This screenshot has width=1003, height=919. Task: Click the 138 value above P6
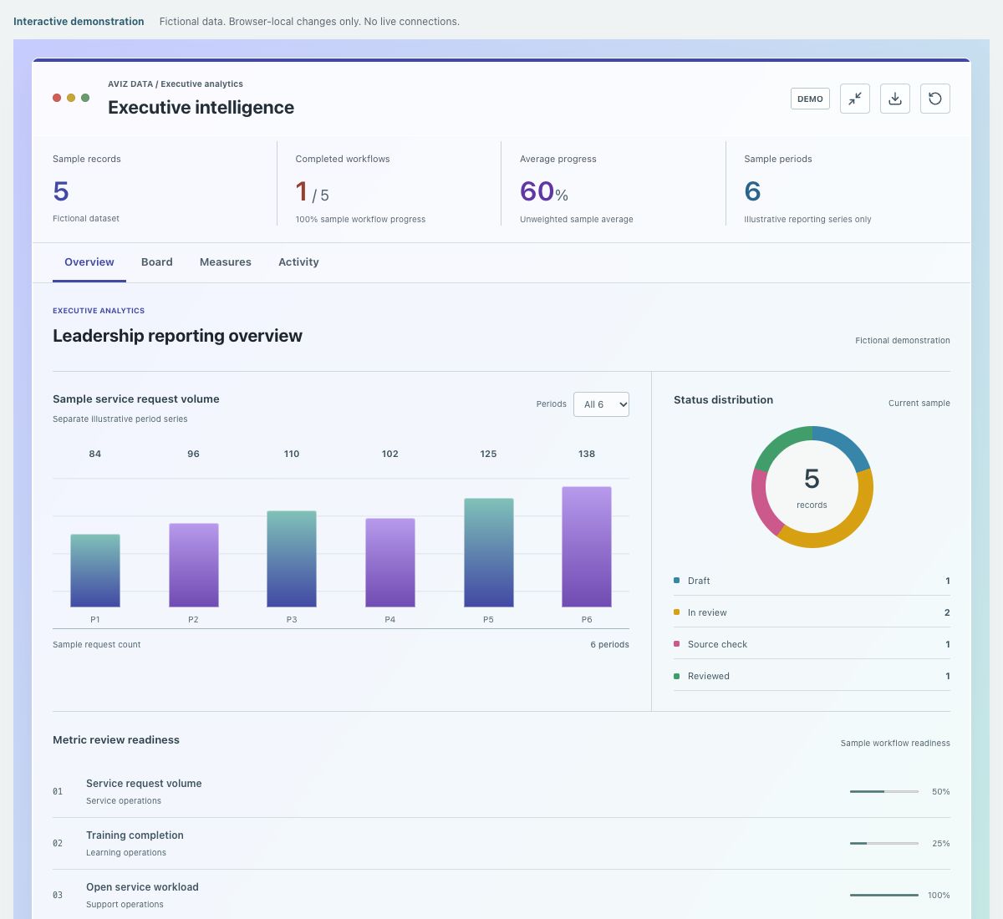point(587,454)
